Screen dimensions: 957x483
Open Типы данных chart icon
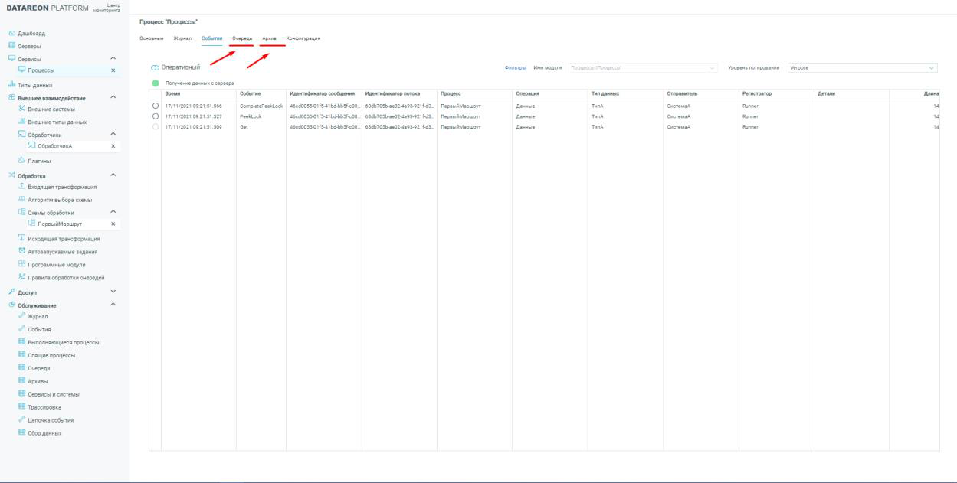(10, 85)
